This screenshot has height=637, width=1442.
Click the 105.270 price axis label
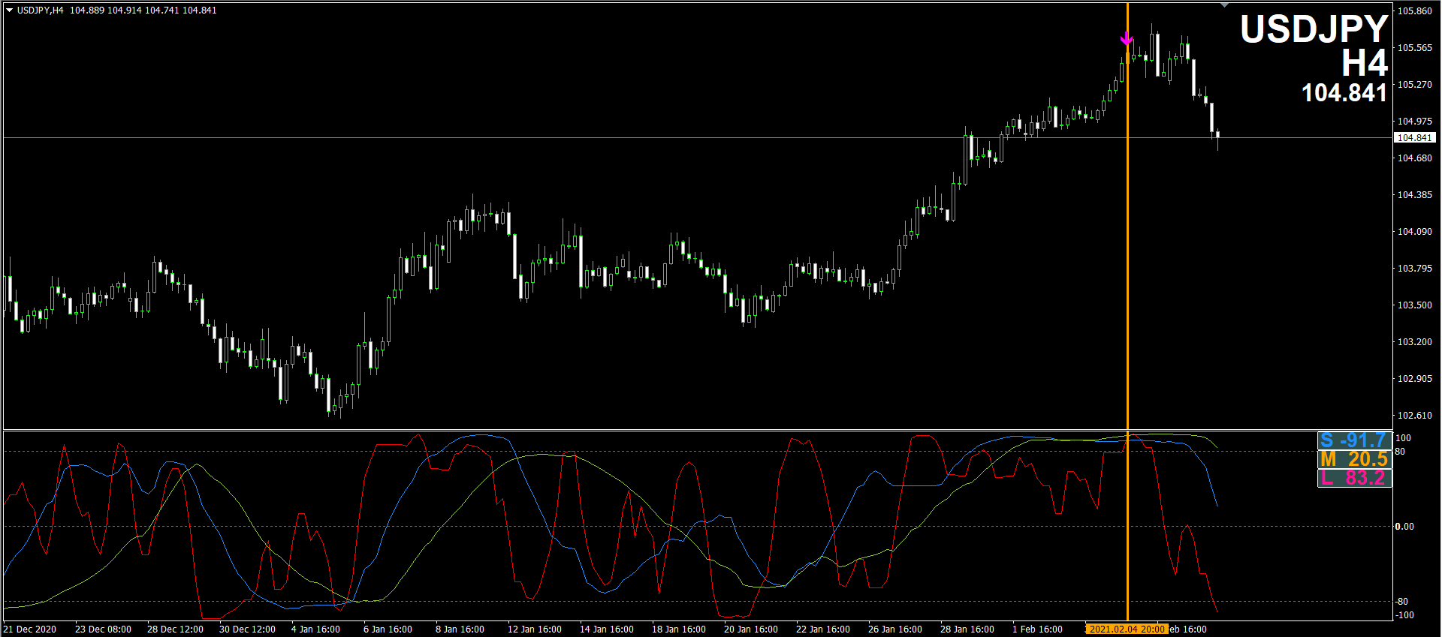pyautogui.click(x=1414, y=85)
